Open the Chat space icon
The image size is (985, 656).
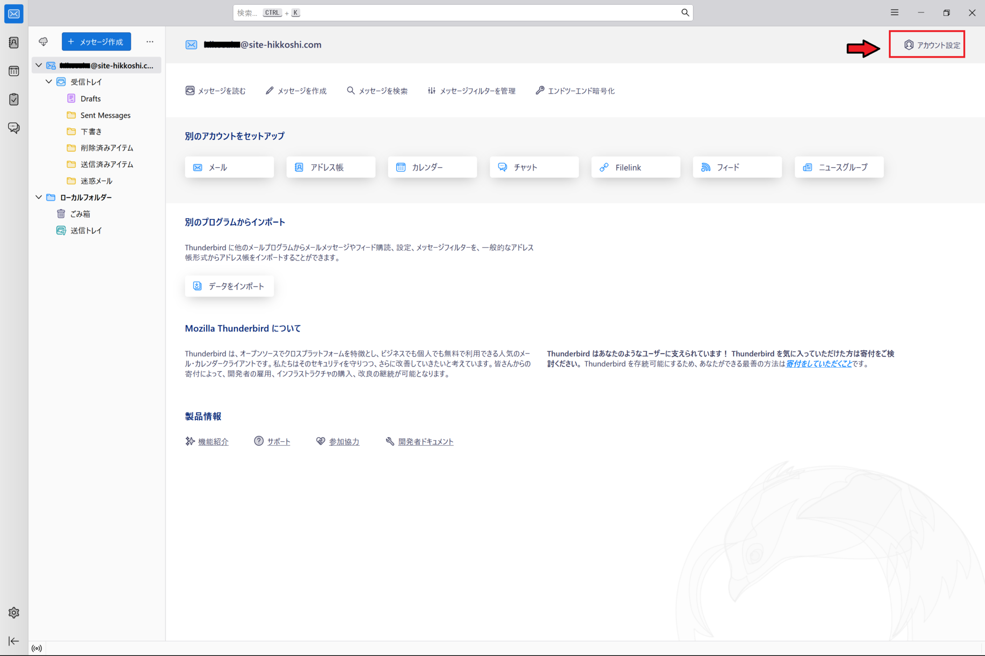pyautogui.click(x=13, y=128)
